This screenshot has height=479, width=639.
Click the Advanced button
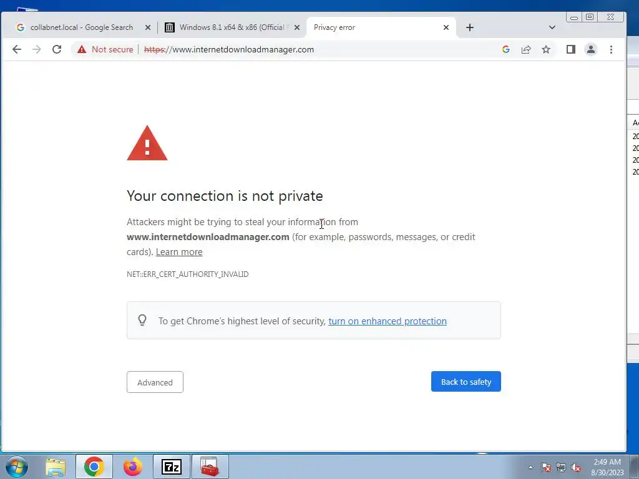tap(155, 382)
